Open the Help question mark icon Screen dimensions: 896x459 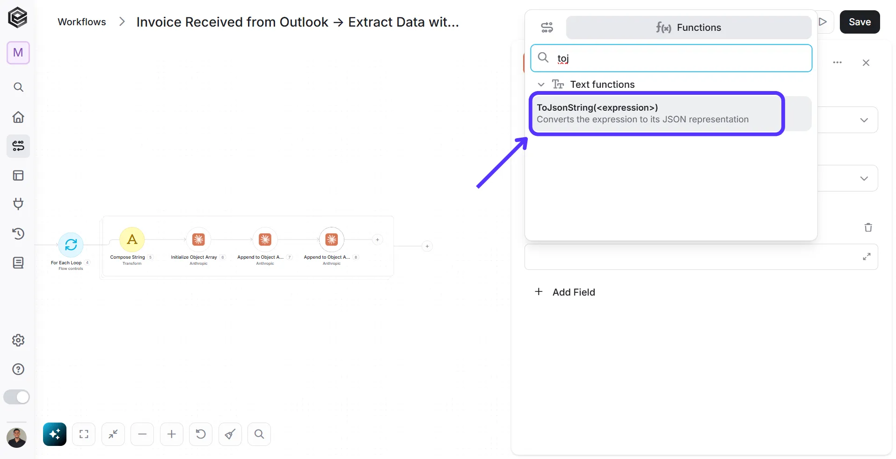(x=18, y=369)
